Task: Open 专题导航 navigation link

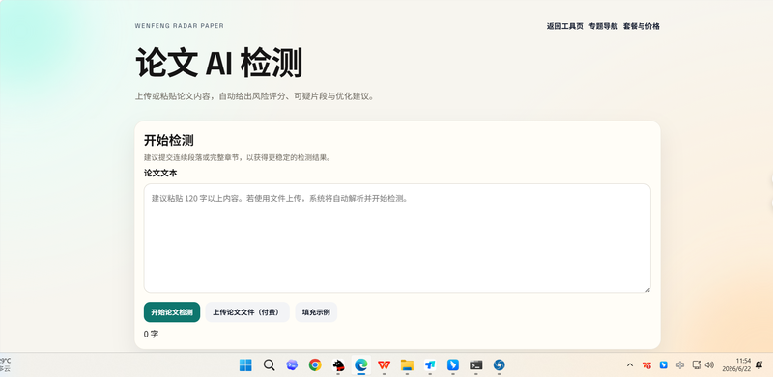Action: tap(603, 27)
